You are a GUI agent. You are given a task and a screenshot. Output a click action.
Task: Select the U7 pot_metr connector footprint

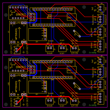(101, 85)
